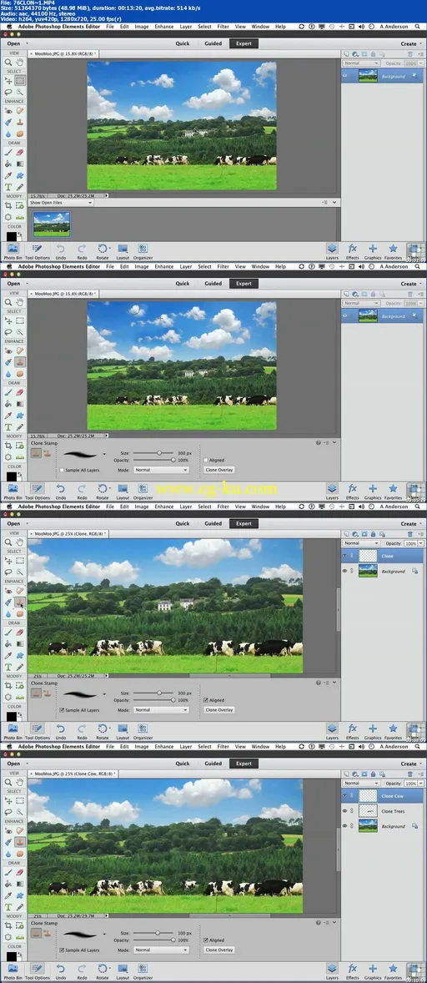Viewport: 427px width, 983px height.
Task: Open the Mode Normal dropdown in second frame
Action: click(x=161, y=470)
